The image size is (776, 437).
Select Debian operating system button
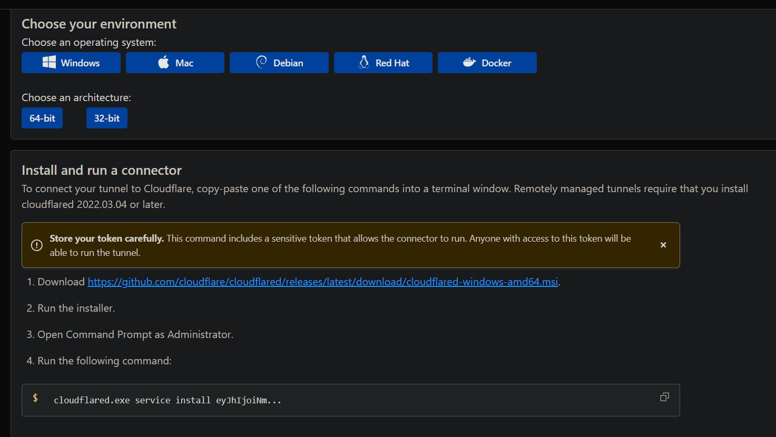(279, 63)
